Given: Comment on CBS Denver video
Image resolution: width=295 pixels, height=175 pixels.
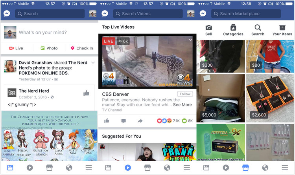Looking at the screenshot, I should (x=124, y=121).
